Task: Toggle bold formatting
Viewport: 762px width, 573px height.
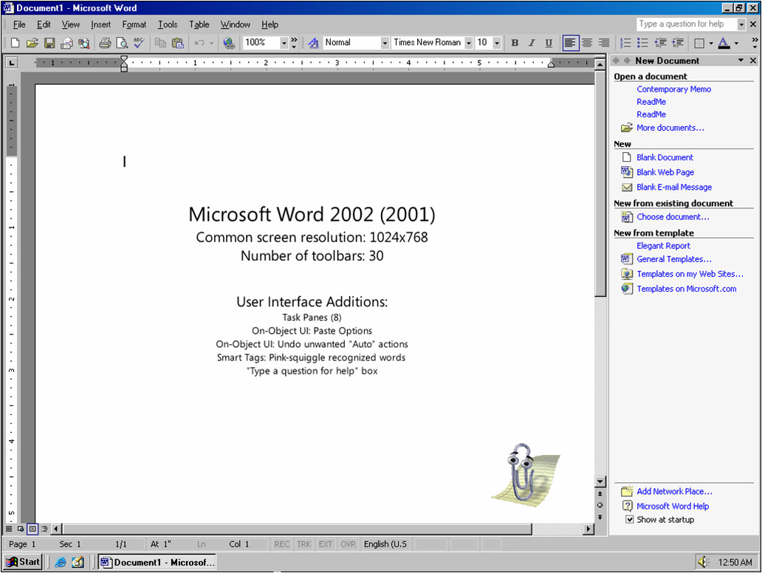Action: [515, 43]
